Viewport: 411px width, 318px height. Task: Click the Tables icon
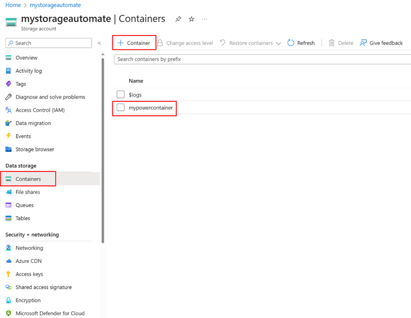[x=8, y=218]
